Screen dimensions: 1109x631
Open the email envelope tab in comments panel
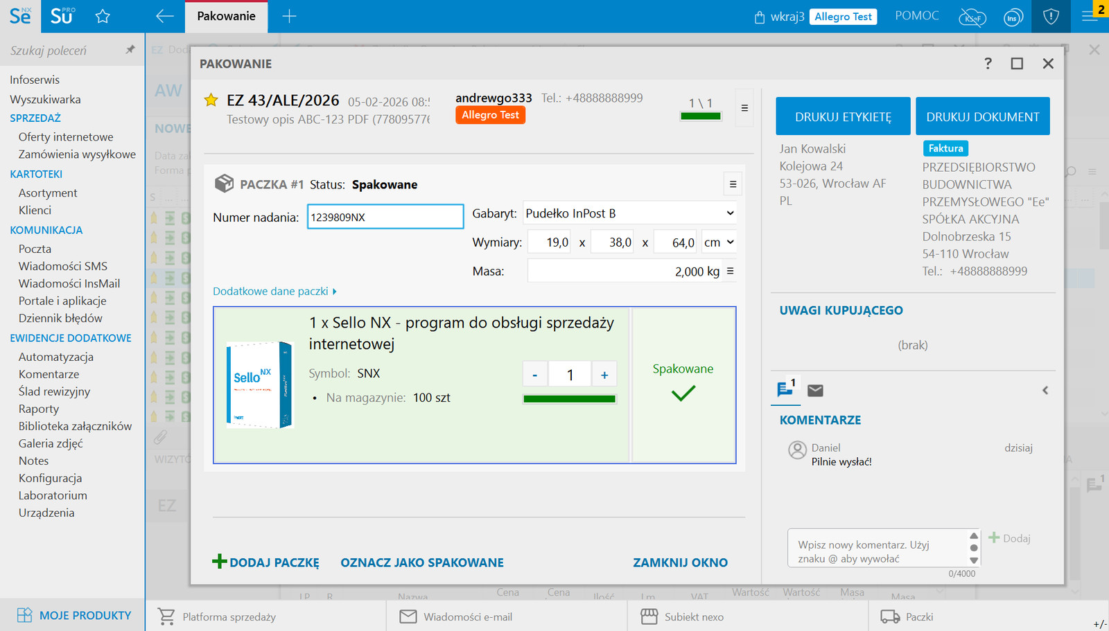pos(816,391)
